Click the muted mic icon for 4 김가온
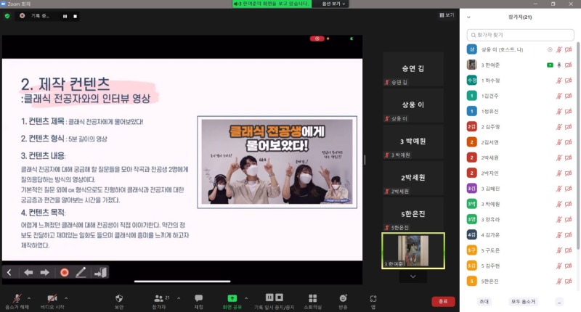The height and width of the screenshot is (312, 581). (x=559, y=235)
